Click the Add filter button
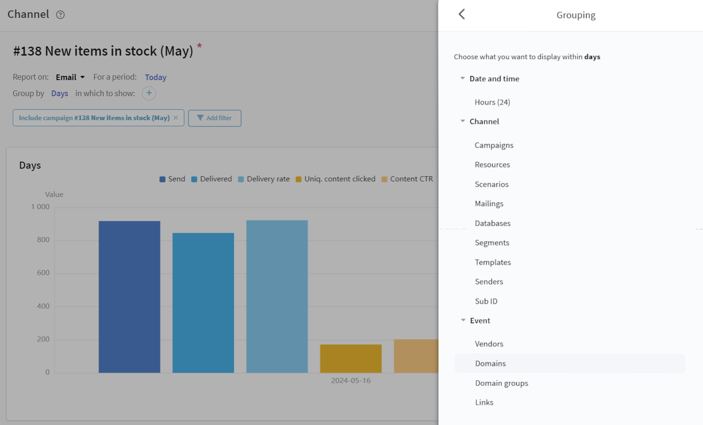The height and width of the screenshot is (425, 703). 215,118
